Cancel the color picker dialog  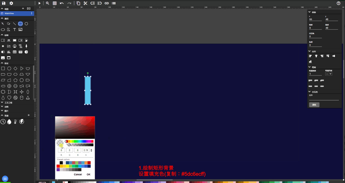pyautogui.click(x=78, y=174)
